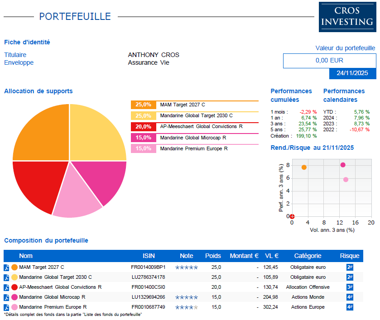Click the risk 3/7 badge for AP-Meeschaert

(350, 287)
